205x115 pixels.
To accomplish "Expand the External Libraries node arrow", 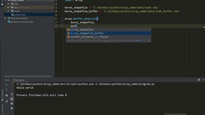I will [5, 18].
